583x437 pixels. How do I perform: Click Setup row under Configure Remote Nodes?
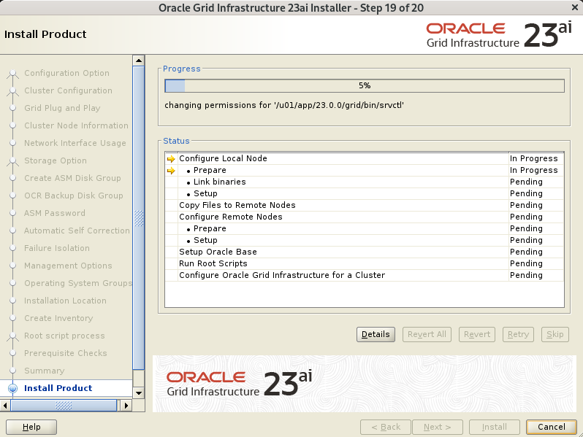(365, 240)
